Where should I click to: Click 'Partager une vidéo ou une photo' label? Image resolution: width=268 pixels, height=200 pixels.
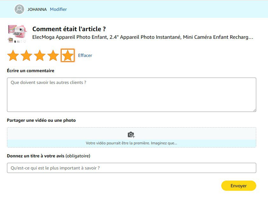pos(41,120)
